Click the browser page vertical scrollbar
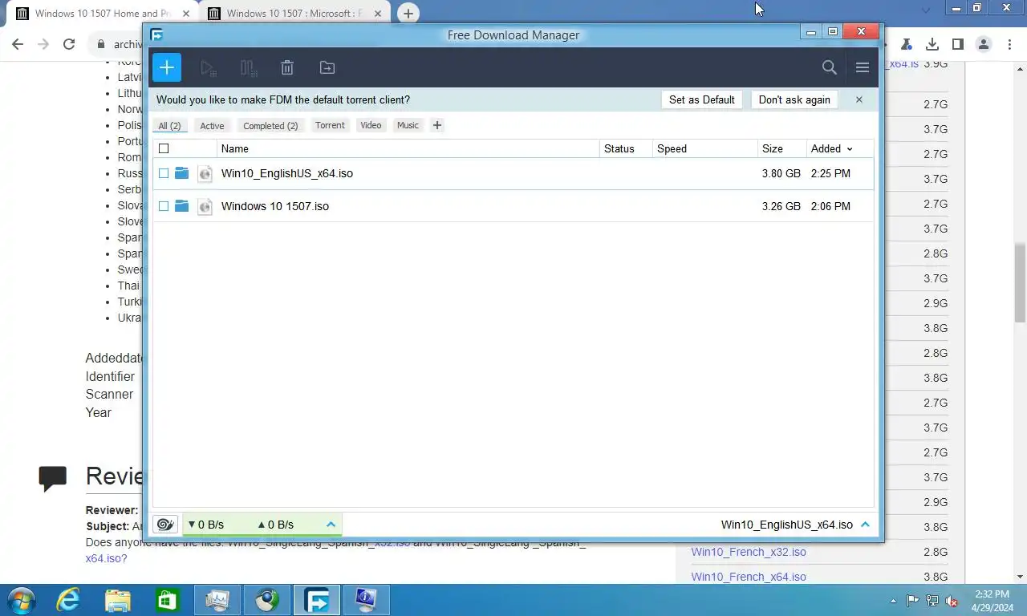 (1021, 282)
